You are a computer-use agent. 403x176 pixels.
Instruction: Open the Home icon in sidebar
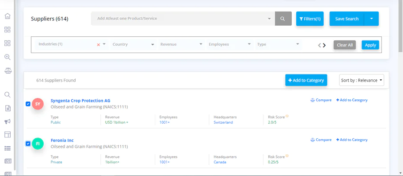[8, 16]
